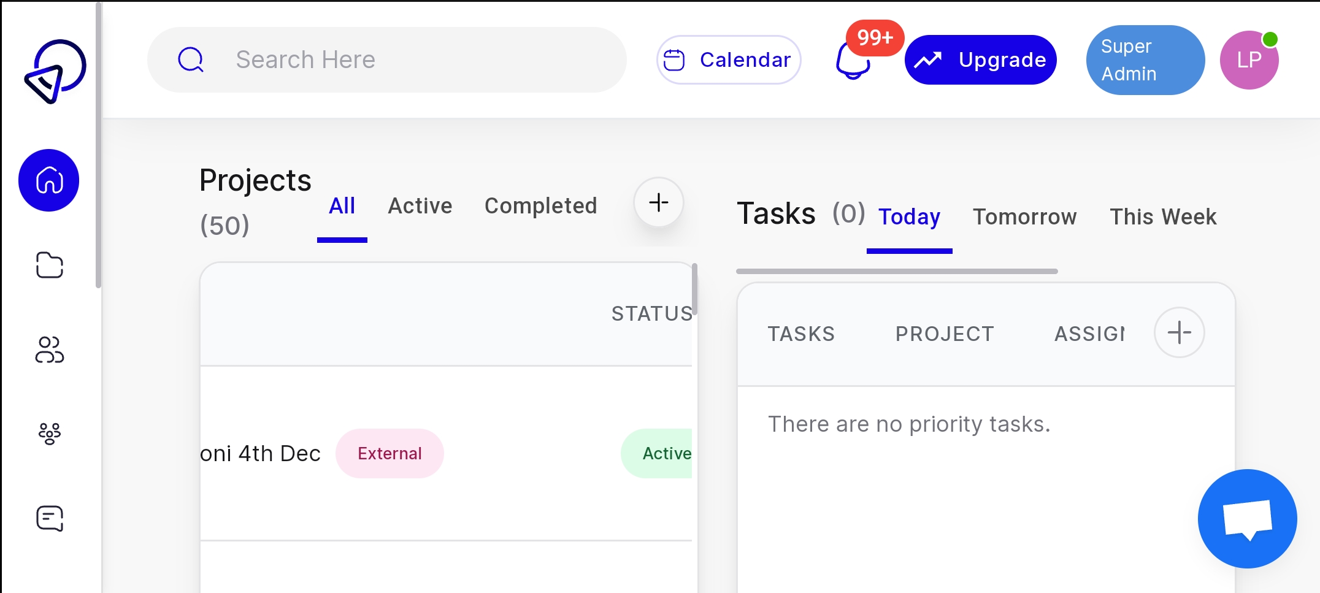The height and width of the screenshot is (593, 1320).
Task: Open the Clients section via people icon
Action: (49, 350)
